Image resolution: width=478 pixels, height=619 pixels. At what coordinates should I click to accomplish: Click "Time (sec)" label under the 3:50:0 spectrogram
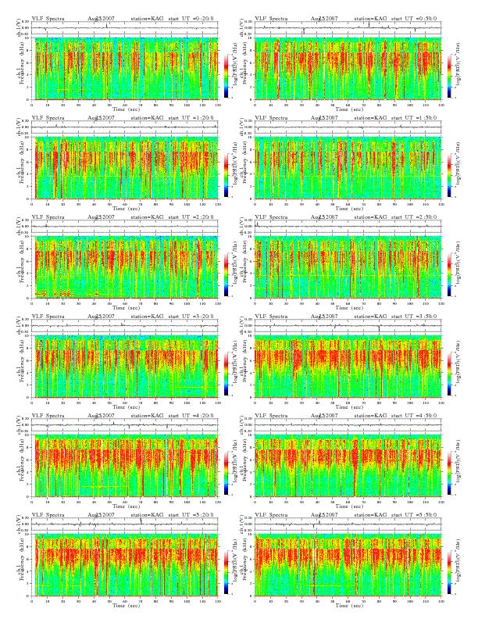pyautogui.click(x=349, y=406)
